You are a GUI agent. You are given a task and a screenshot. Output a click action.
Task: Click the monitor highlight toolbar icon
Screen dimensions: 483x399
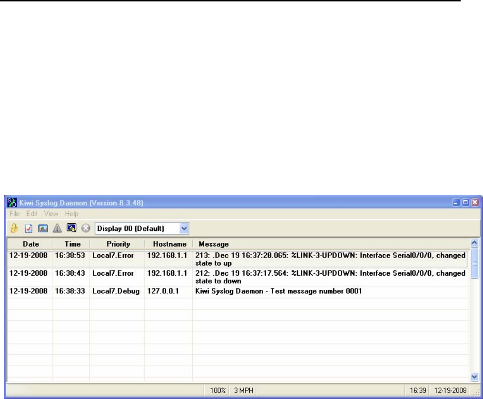tap(71, 228)
